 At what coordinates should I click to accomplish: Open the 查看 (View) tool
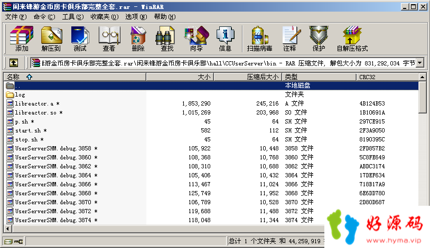109,39
